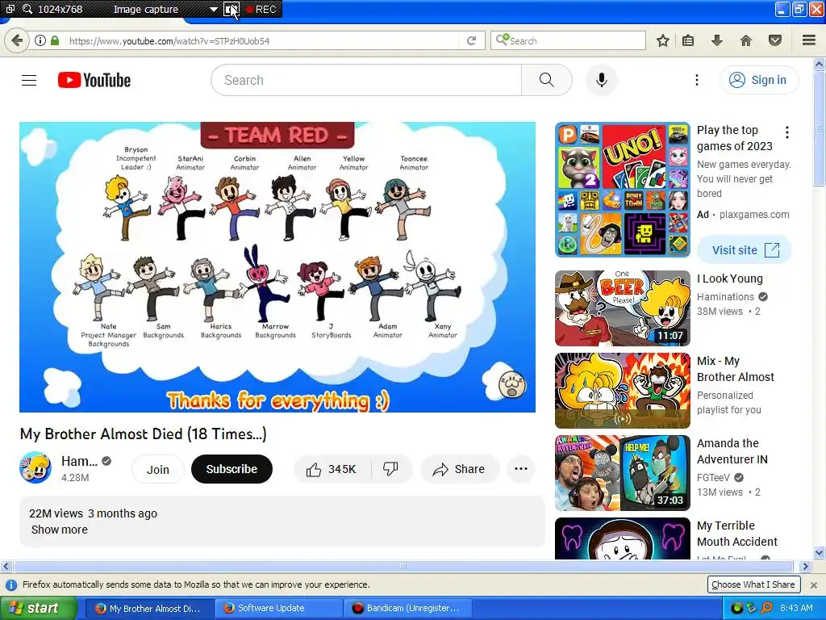Open Mix - My Brother Almost playlist thumbnail
Viewport: 826px width, 620px height.
[623, 391]
